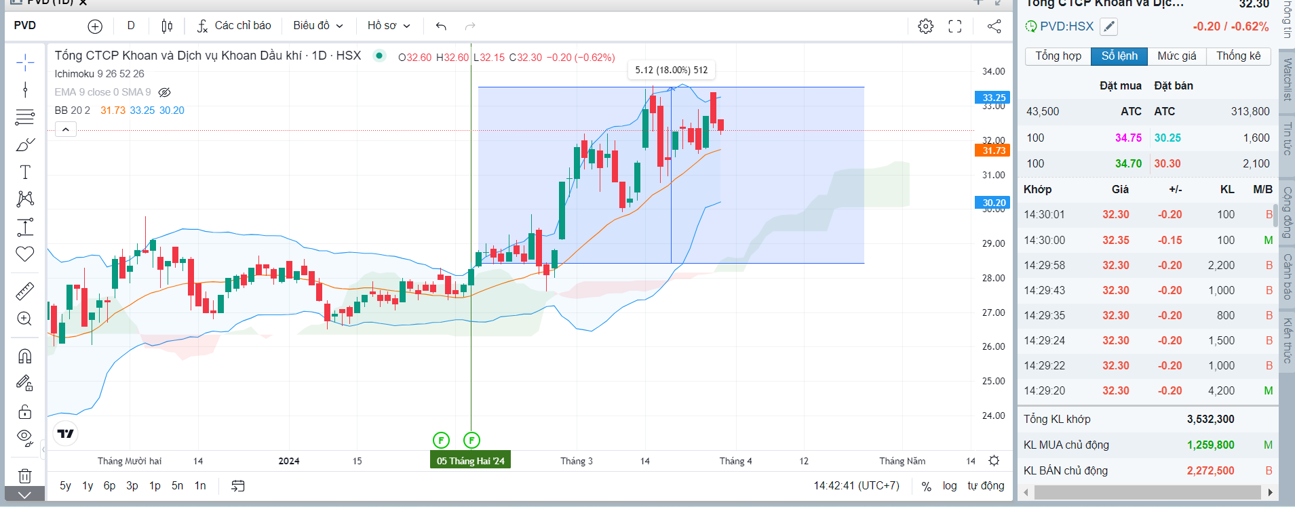Click the share chart icon
The height and width of the screenshot is (507, 1295).
(994, 26)
